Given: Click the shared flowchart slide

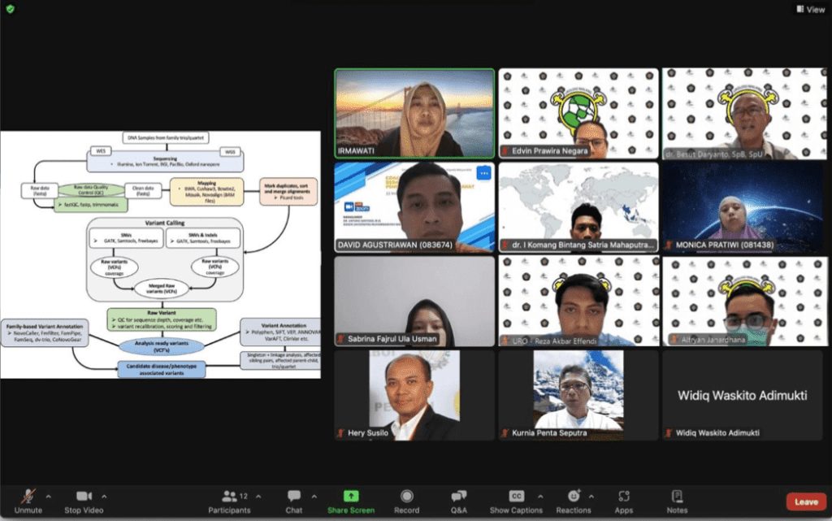Looking at the screenshot, I should coord(160,254).
